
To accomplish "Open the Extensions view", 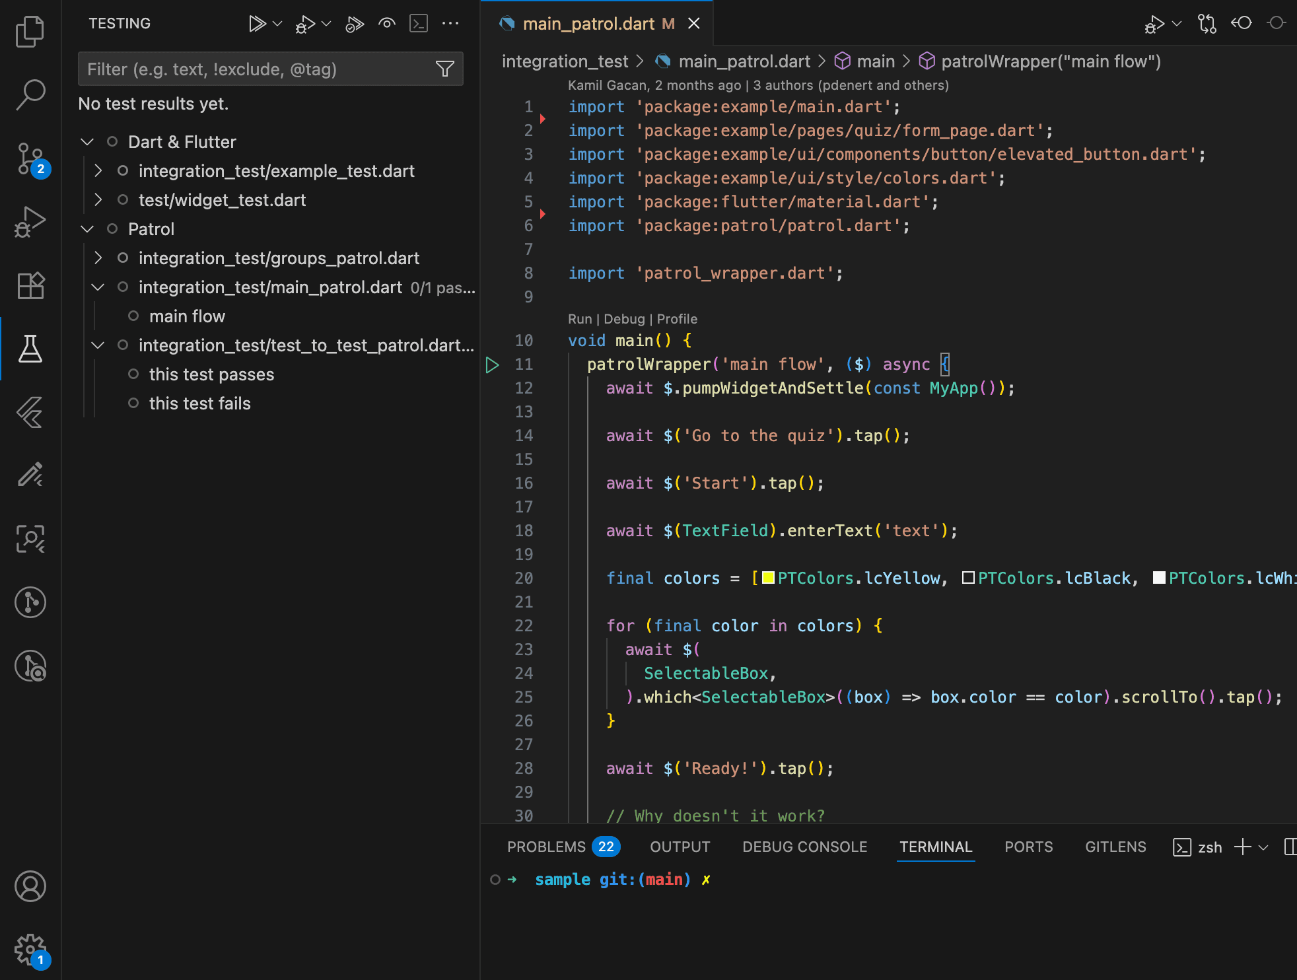I will [x=30, y=285].
